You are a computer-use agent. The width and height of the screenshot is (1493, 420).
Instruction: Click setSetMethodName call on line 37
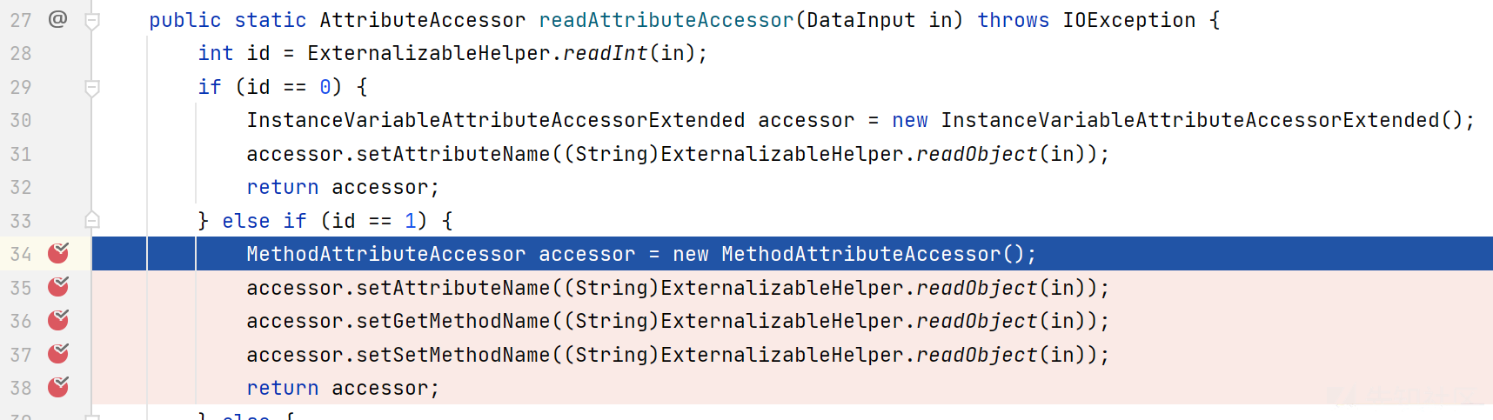(x=453, y=355)
